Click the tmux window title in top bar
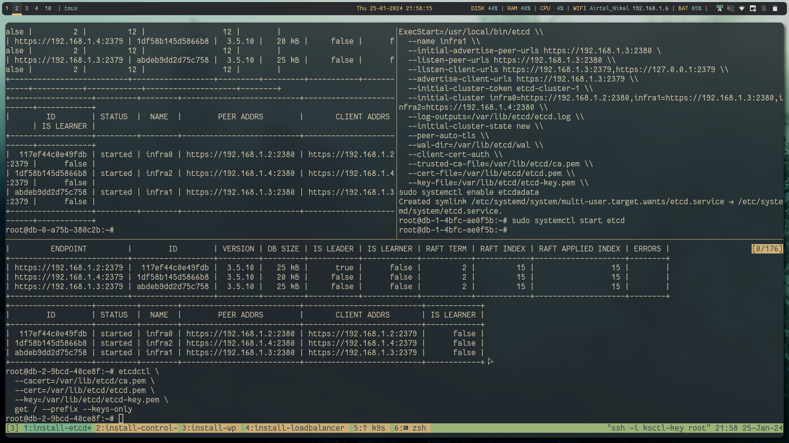789x443 pixels. (71, 8)
